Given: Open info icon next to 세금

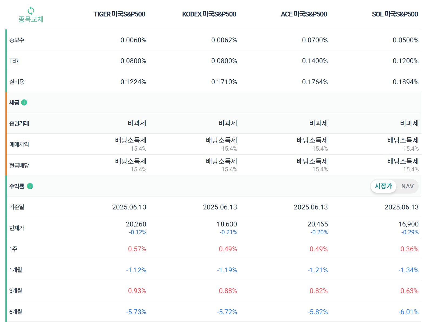Looking at the screenshot, I should tap(24, 103).
